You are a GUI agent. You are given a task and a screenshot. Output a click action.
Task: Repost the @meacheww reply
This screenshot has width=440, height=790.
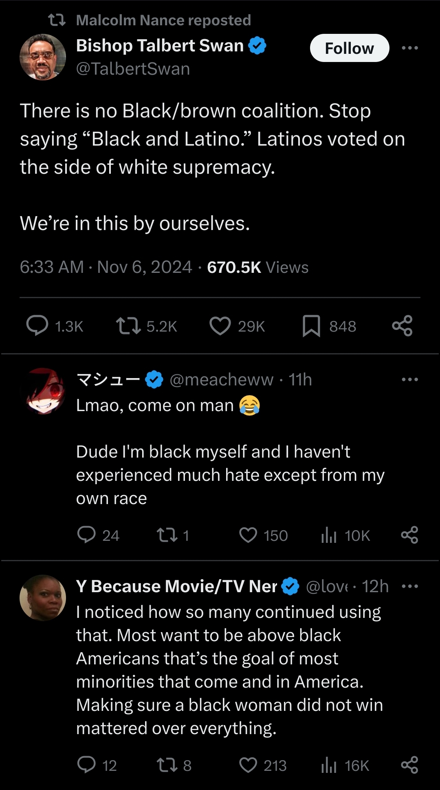[x=167, y=535]
